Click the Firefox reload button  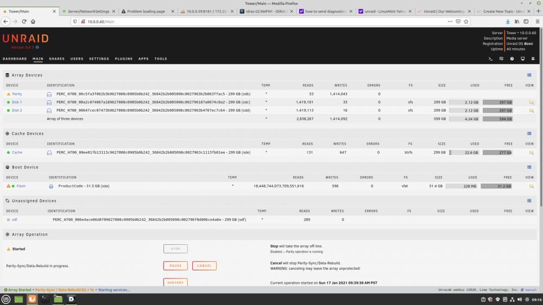(x=24, y=22)
